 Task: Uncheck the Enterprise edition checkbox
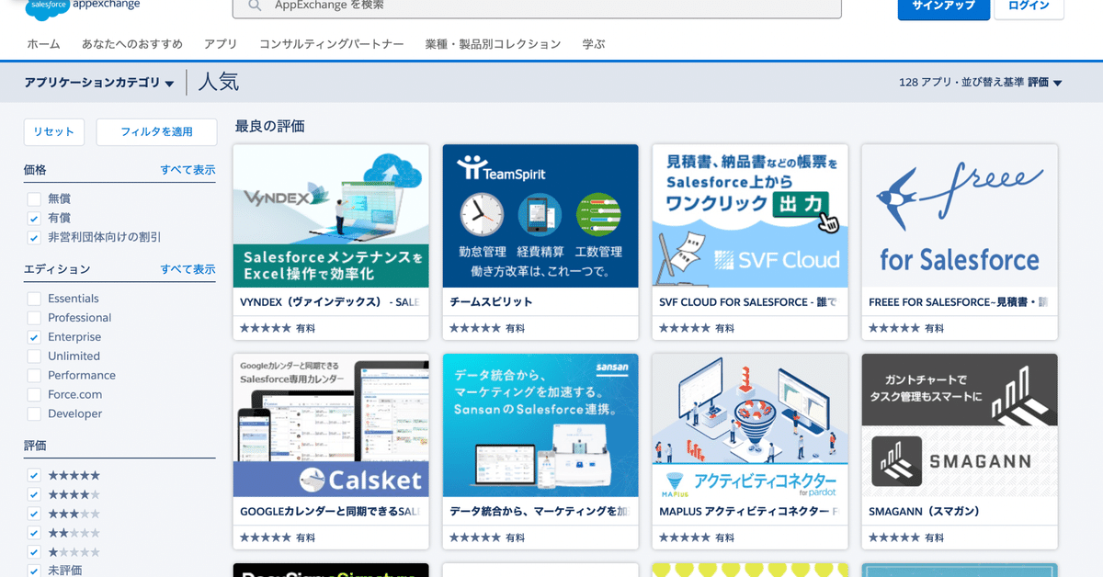[34, 337]
